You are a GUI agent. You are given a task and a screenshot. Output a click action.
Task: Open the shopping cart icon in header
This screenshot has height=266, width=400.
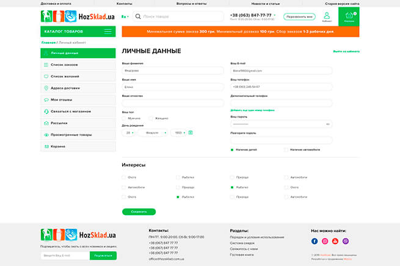(349, 15)
